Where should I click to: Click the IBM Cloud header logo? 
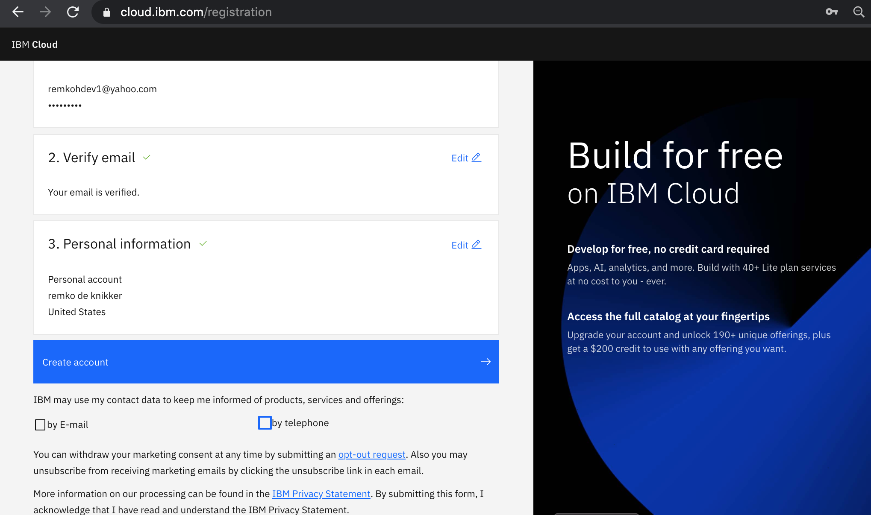(35, 44)
